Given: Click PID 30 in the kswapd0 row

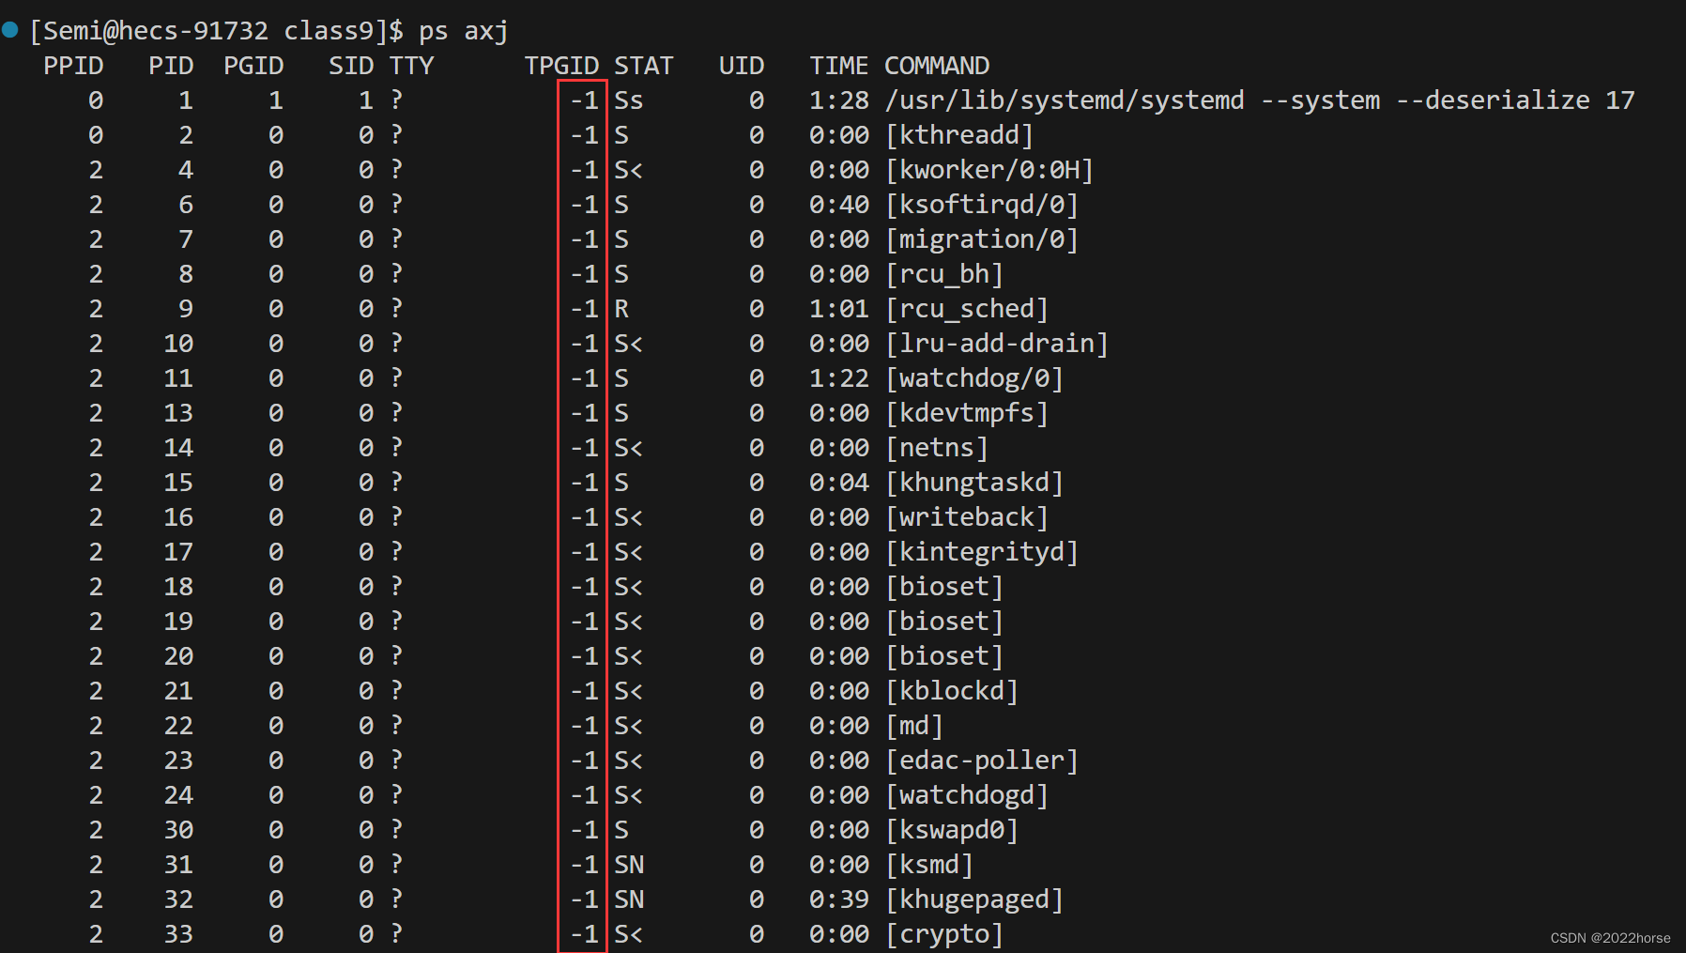Looking at the screenshot, I should click(178, 830).
